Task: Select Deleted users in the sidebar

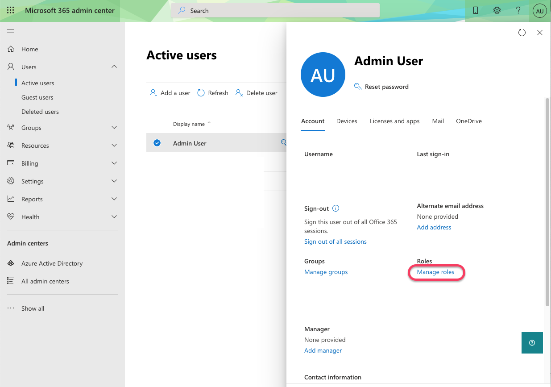Action: point(40,112)
